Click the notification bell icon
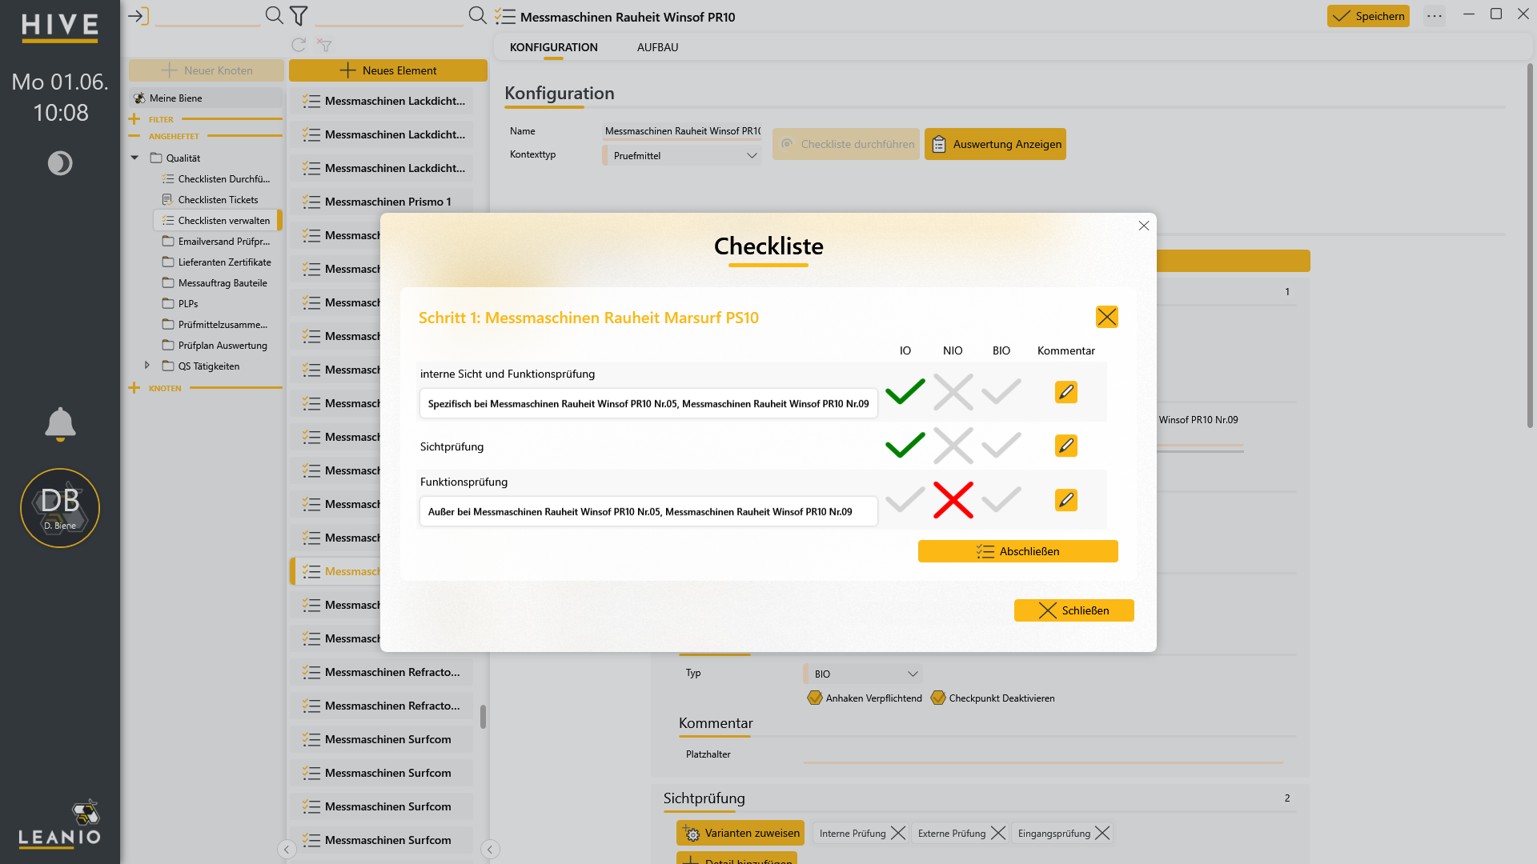 [x=60, y=424]
